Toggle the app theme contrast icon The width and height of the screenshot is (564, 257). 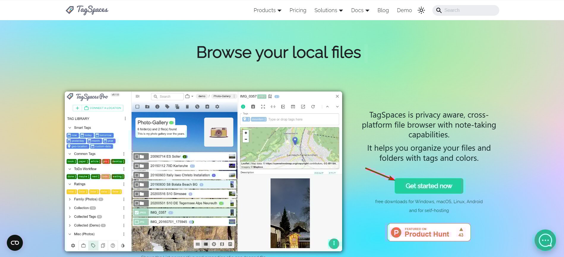123,245
